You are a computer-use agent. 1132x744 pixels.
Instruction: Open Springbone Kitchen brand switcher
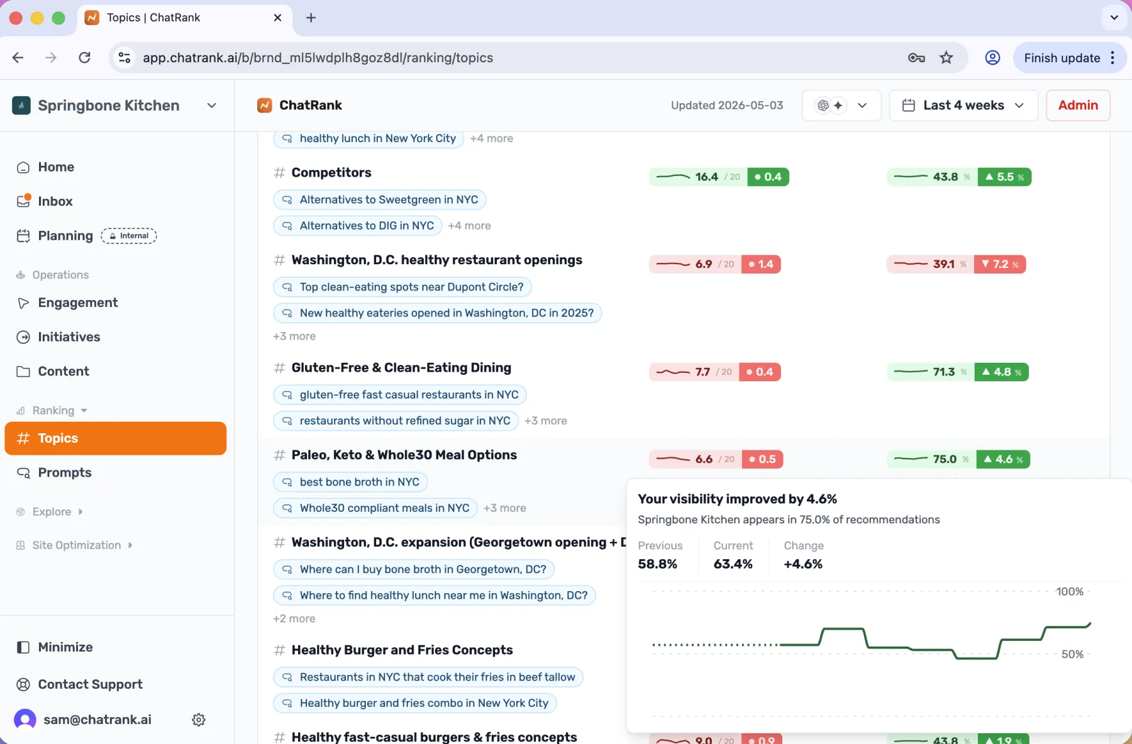pyautogui.click(x=115, y=105)
